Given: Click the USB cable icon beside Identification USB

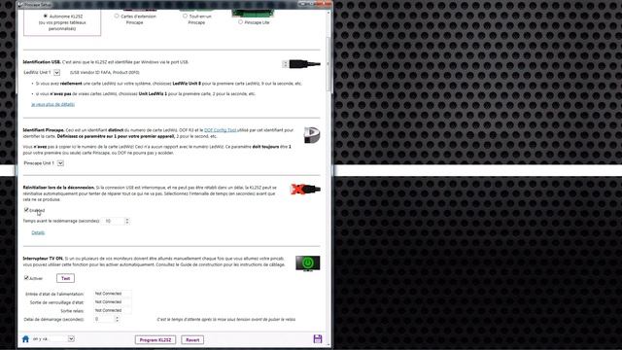Looking at the screenshot, I should point(301,64).
